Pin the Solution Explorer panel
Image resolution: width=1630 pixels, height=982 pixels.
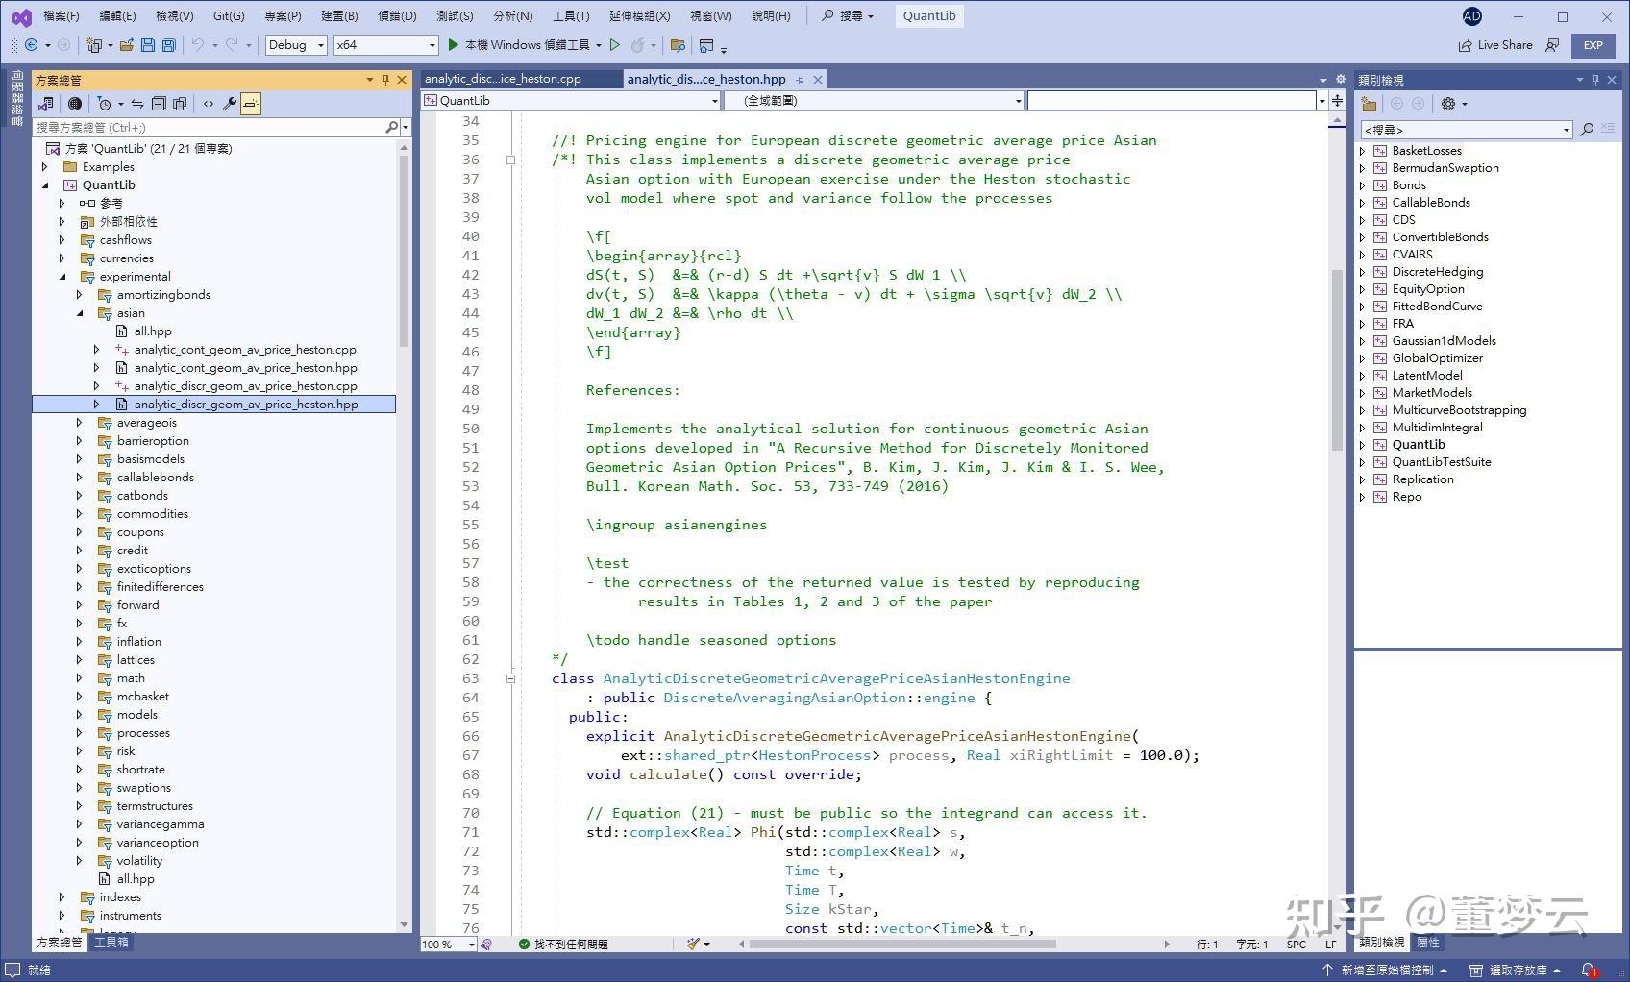(385, 80)
